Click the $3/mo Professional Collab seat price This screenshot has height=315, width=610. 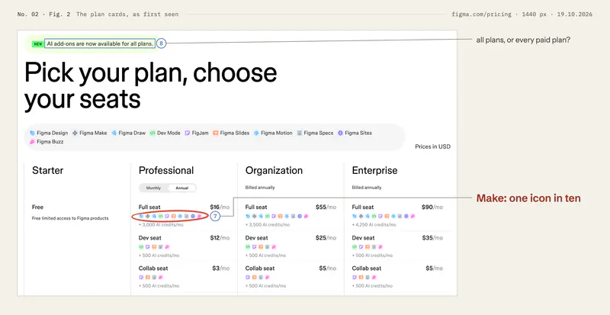(x=221, y=268)
